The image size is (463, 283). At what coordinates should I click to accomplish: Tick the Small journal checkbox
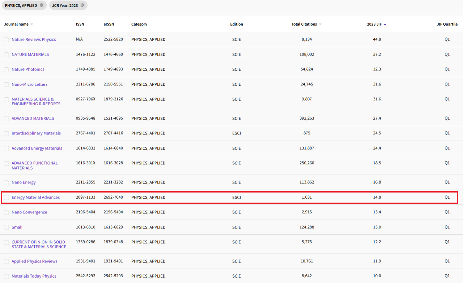7,227
